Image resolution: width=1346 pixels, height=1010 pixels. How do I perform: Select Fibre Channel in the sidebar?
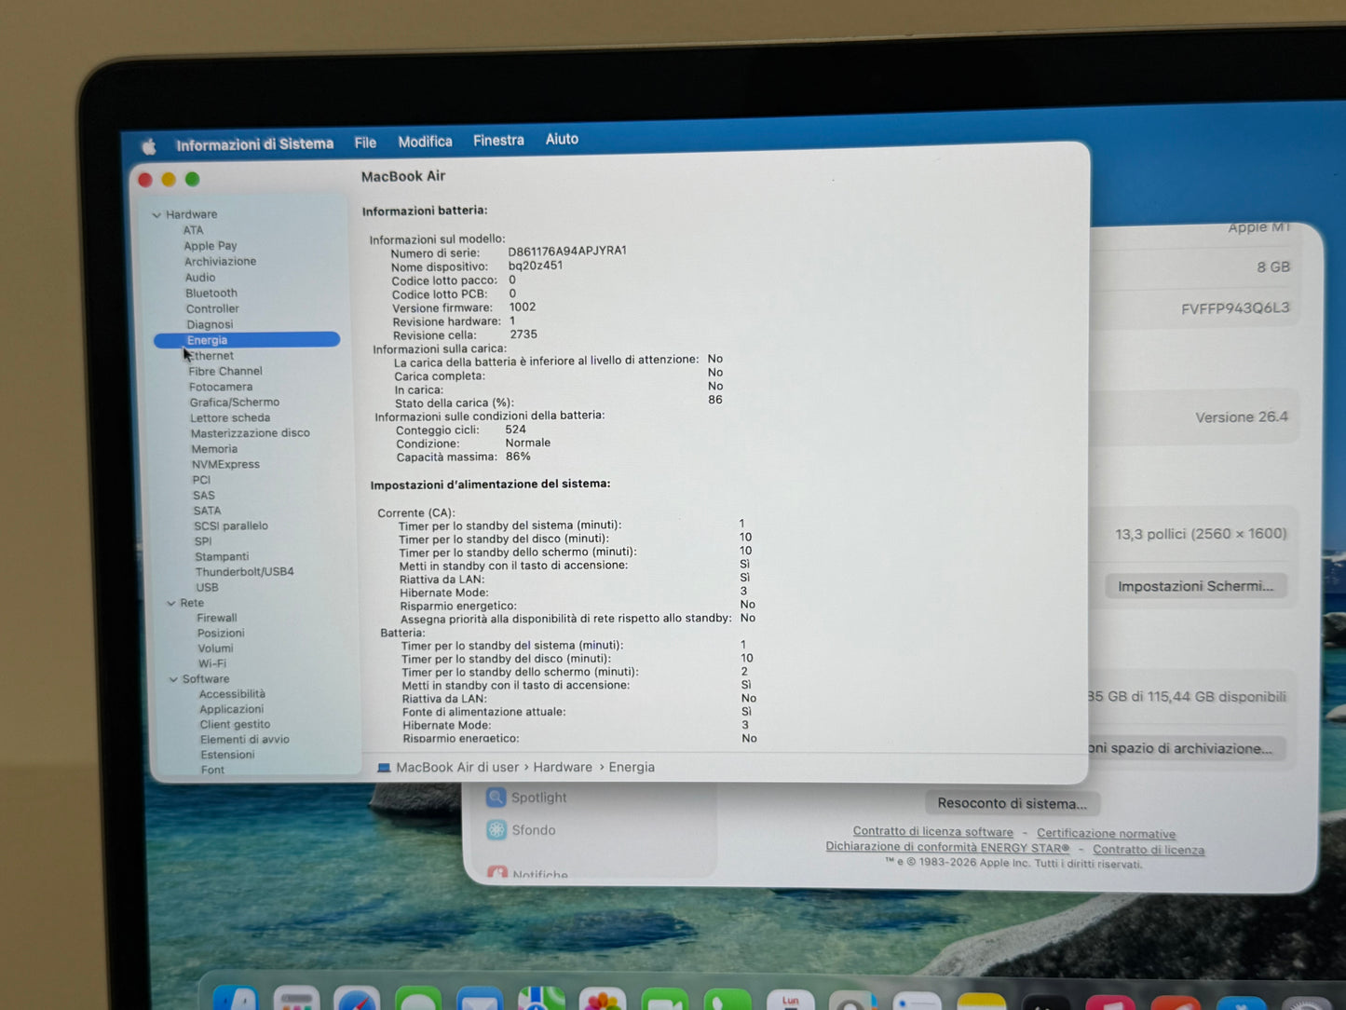(225, 371)
